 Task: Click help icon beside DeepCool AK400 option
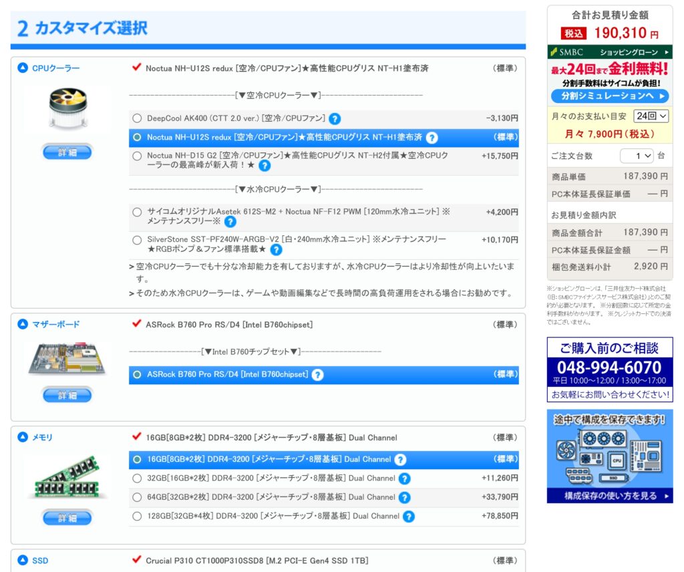coord(335,118)
